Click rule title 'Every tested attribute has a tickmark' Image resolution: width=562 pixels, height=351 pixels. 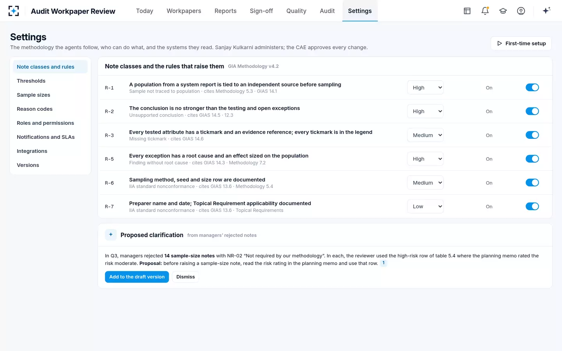point(251,132)
